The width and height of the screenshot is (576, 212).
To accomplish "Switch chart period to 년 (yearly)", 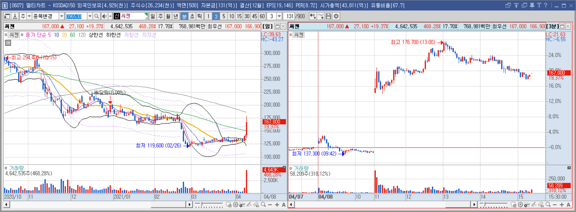I will 176,16.
